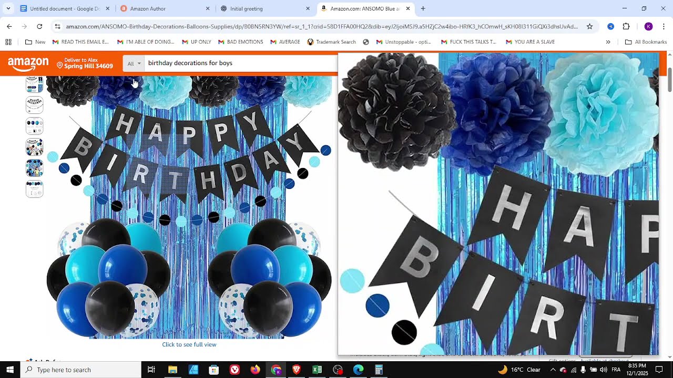This screenshot has width=673, height=378.
Task: Open the Trademark Search bookmark
Action: click(x=332, y=42)
